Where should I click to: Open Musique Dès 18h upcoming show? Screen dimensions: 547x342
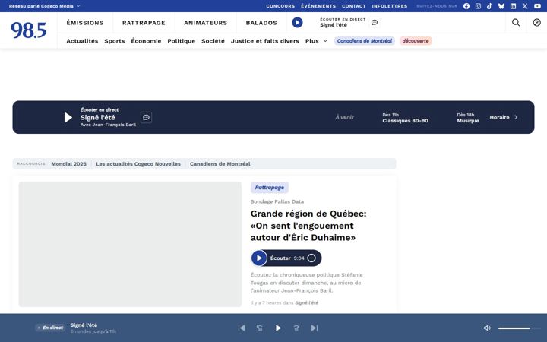[468, 118]
